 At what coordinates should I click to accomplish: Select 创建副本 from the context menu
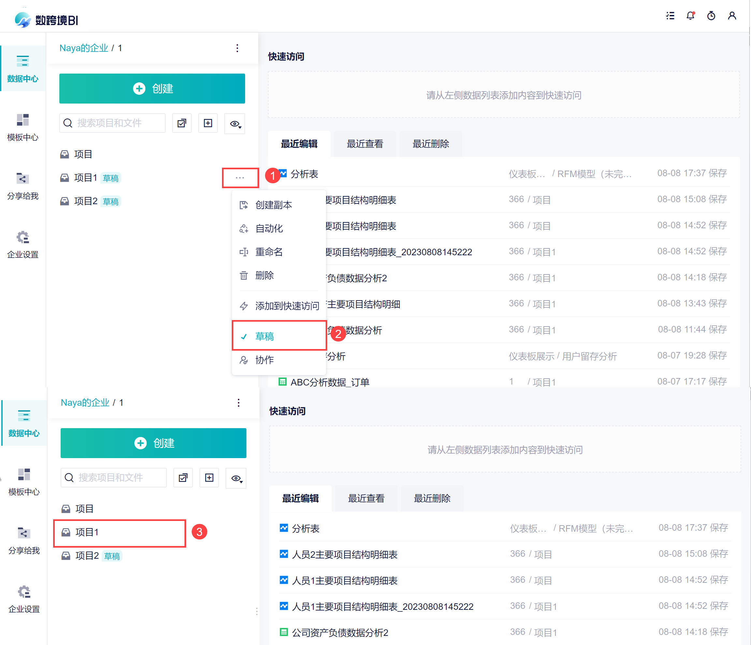click(x=273, y=205)
